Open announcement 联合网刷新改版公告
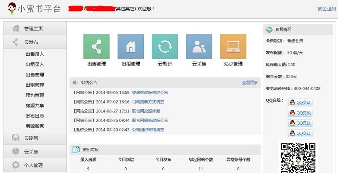The height and width of the screenshot is (173, 338). point(150,120)
